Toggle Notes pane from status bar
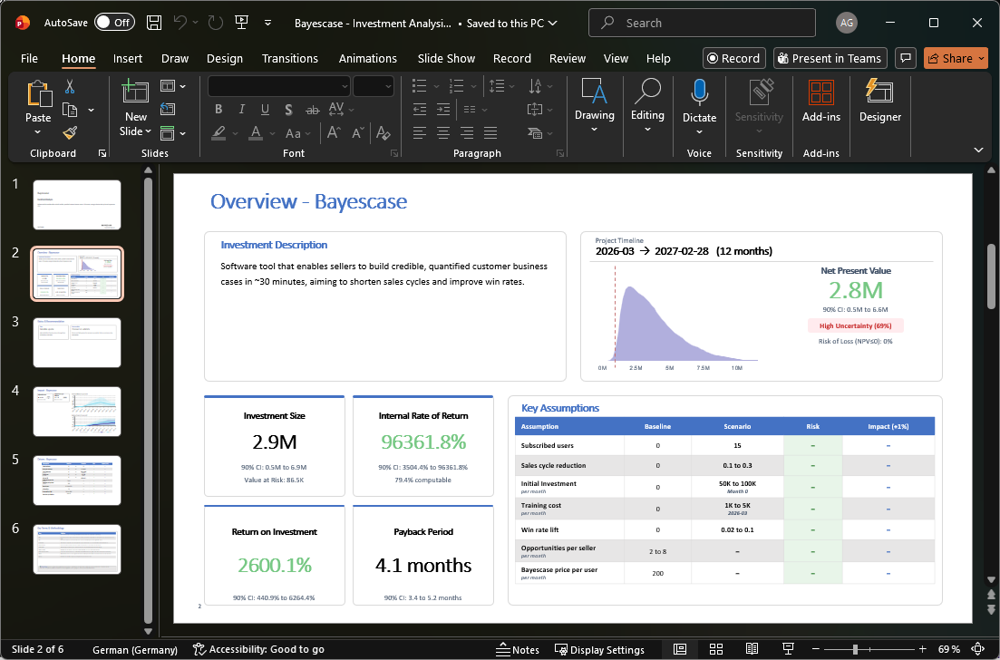Viewport: 1000px width, 660px height. point(518,649)
